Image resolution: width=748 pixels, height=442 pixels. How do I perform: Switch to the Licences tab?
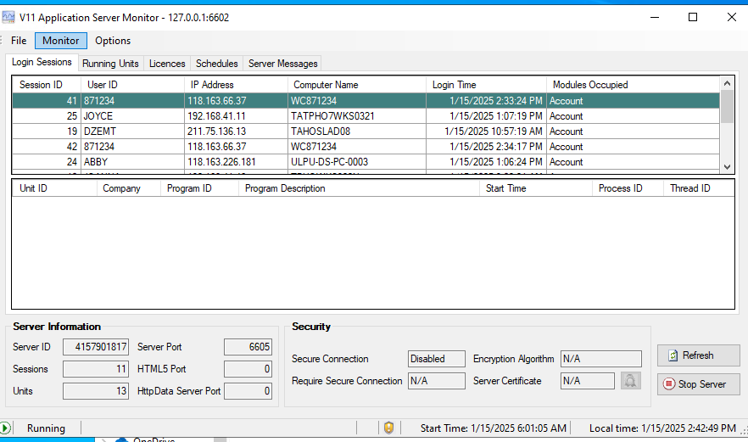click(x=167, y=64)
